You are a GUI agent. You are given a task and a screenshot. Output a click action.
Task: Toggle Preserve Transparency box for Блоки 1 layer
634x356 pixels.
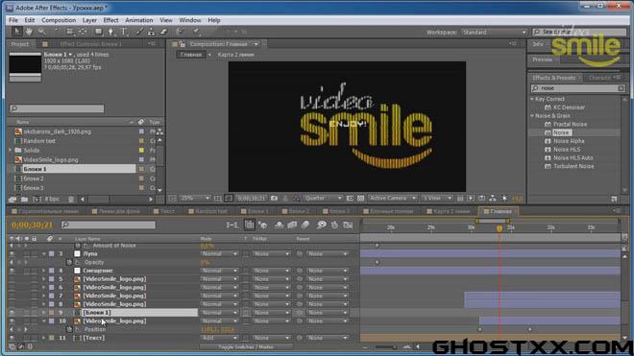pos(246,313)
